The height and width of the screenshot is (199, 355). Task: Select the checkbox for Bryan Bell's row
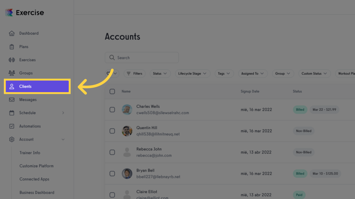(112, 174)
